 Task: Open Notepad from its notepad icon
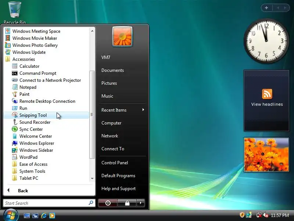click(15, 87)
